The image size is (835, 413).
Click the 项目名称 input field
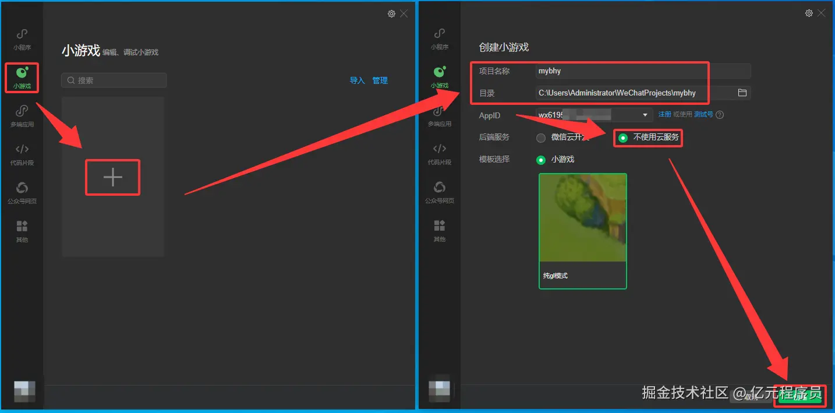coord(643,71)
